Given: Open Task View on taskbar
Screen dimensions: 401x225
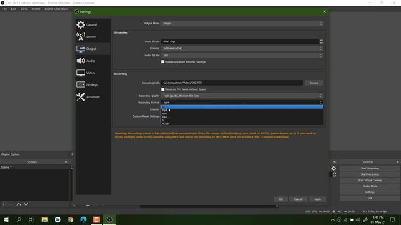Looking at the screenshot, I should click(31, 219).
